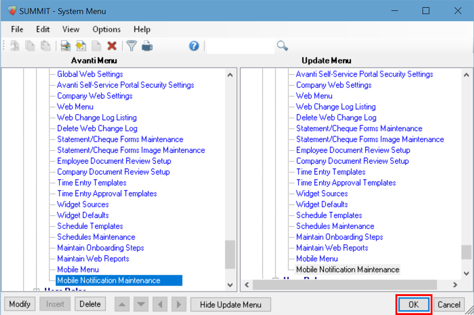Screen dimensions: 474x315
Task: Click Avanti Menu scrollbar up arrow
Action: 230,75
